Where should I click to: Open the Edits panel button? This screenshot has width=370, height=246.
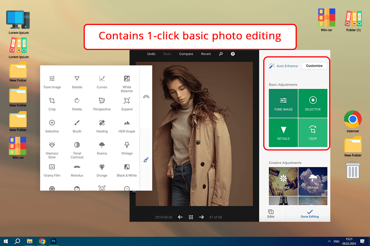[271, 214]
